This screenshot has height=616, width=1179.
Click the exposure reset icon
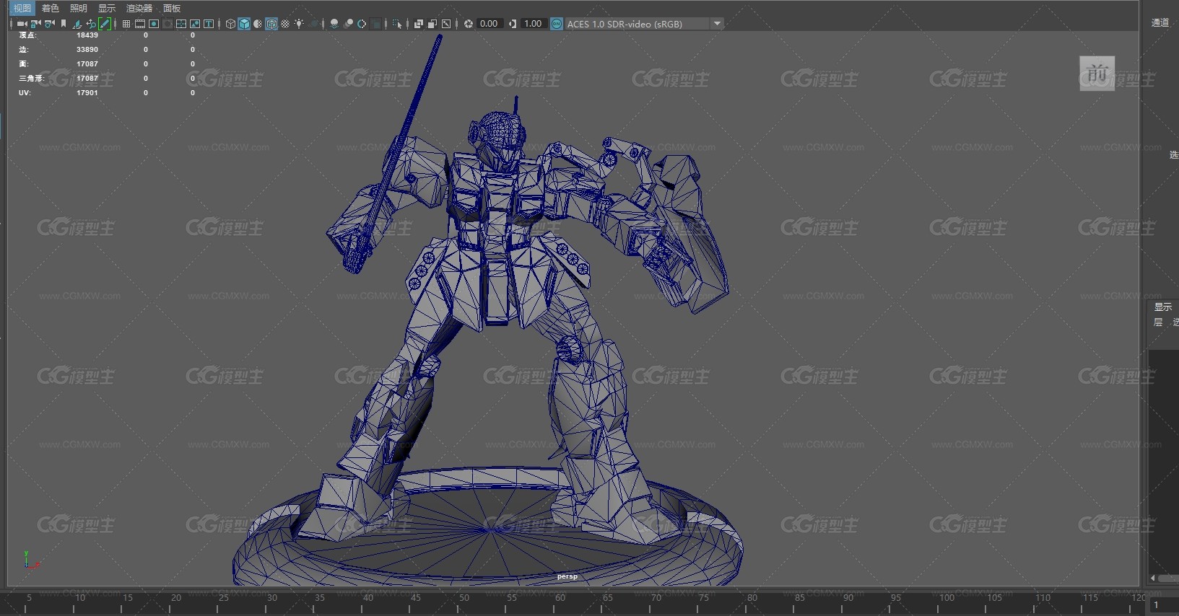click(x=469, y=24)
